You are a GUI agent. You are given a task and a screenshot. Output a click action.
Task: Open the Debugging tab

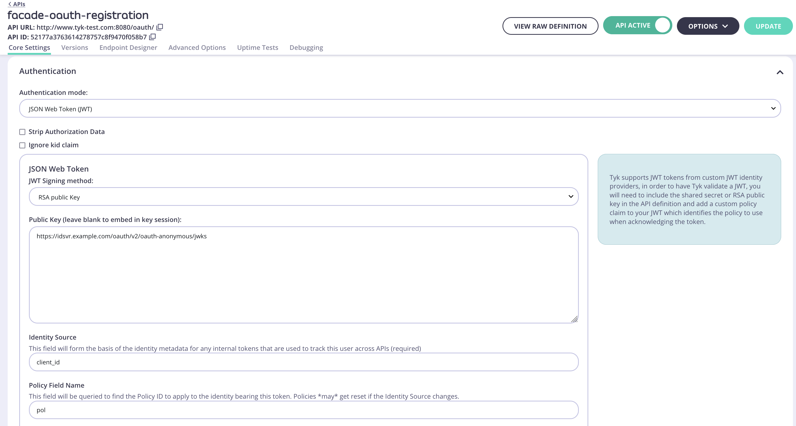pyautogui.click(x=306, y=48)
